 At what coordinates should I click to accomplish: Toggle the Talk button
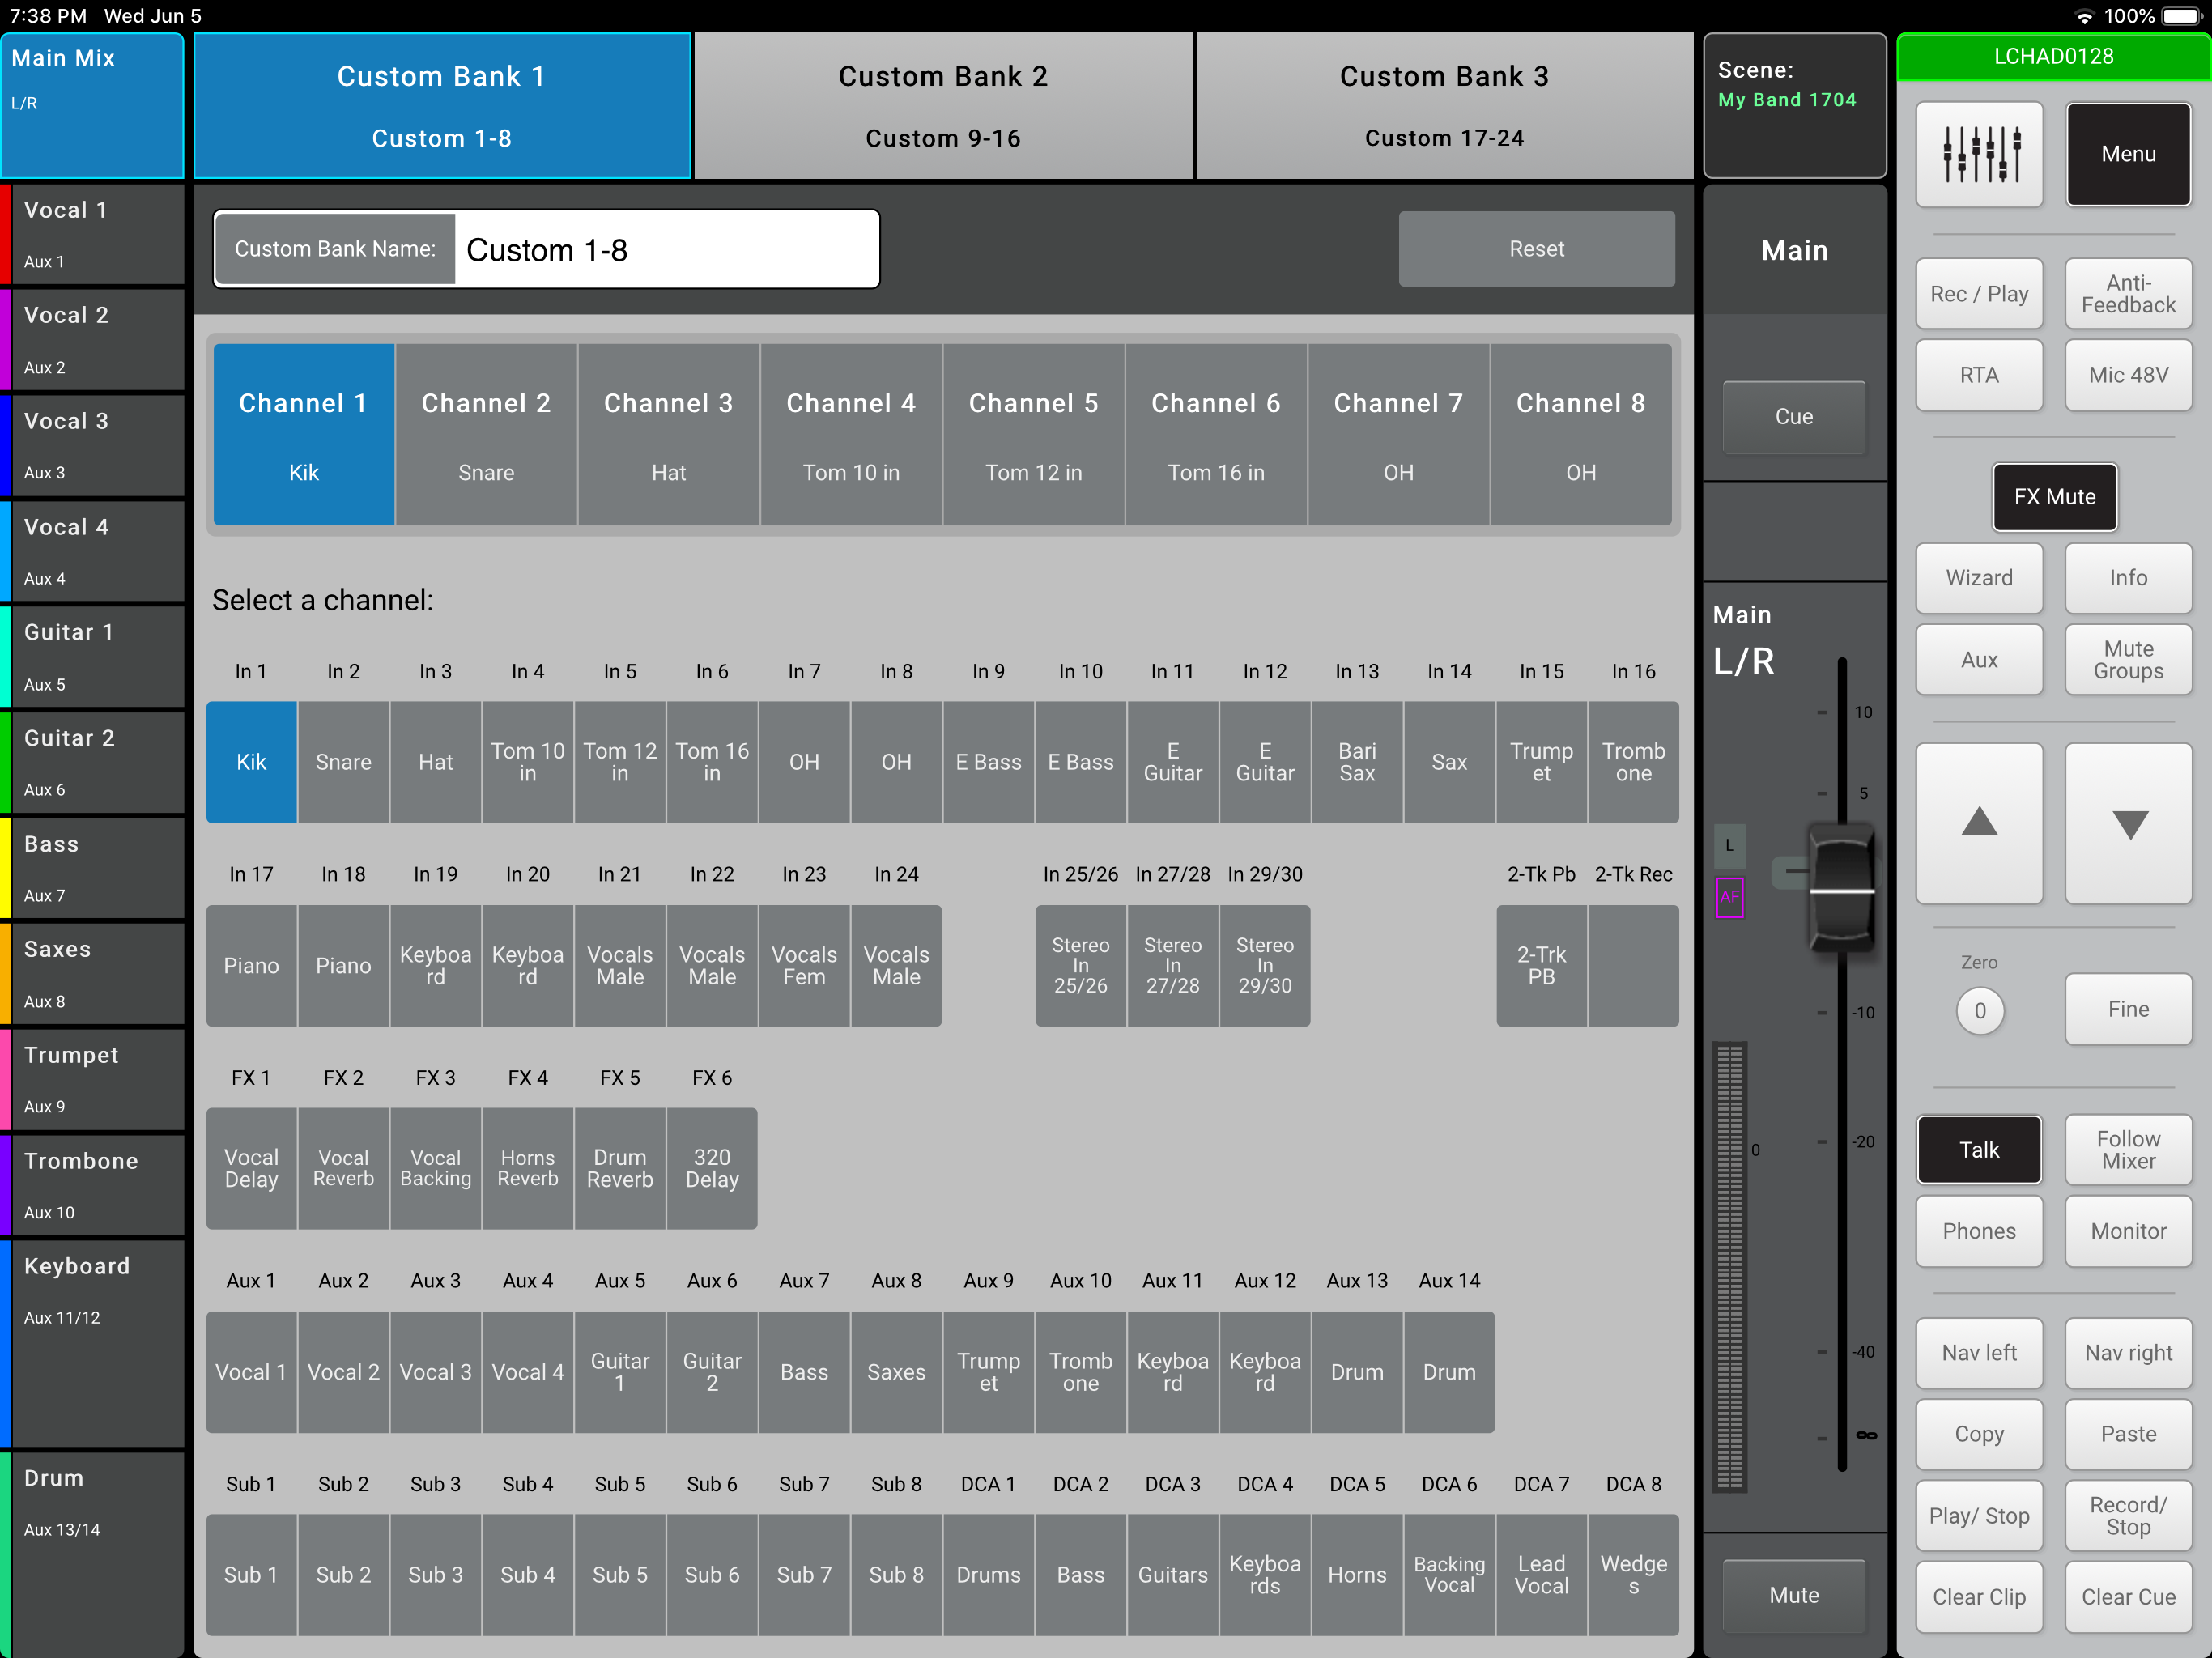click(1978, 1150)
